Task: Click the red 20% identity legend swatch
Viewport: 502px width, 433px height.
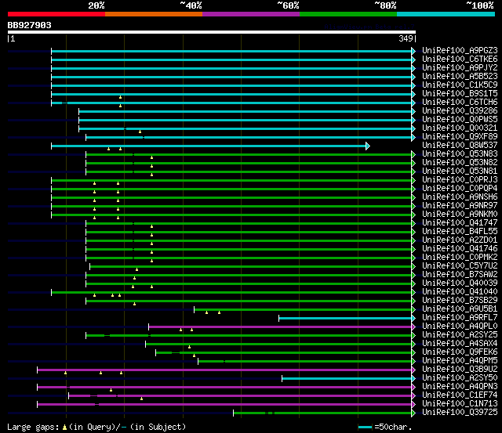Action: 56,14
